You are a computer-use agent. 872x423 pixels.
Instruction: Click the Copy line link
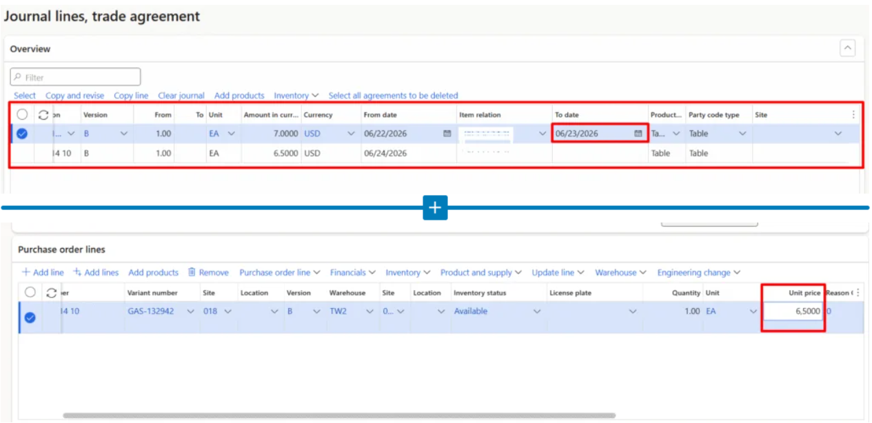tap(131, 96)
